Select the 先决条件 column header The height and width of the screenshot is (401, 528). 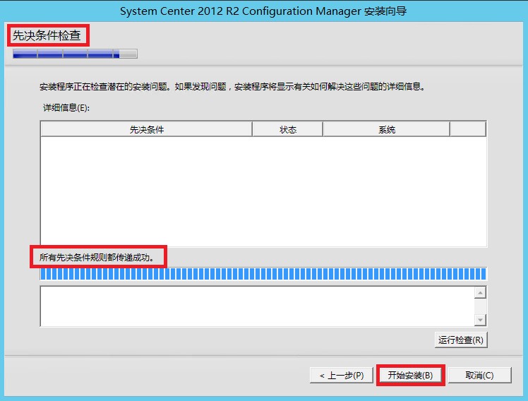[x=147, y=130]
